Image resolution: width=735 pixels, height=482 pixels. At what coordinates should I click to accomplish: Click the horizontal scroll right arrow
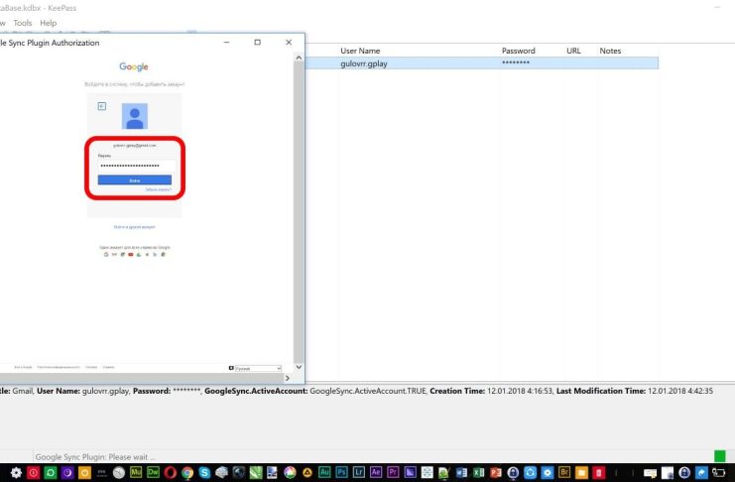coord(288,378)
